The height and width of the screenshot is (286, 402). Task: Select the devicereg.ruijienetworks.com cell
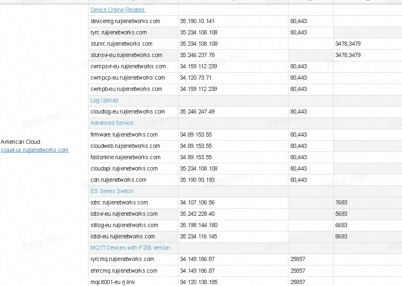[125, 21]
